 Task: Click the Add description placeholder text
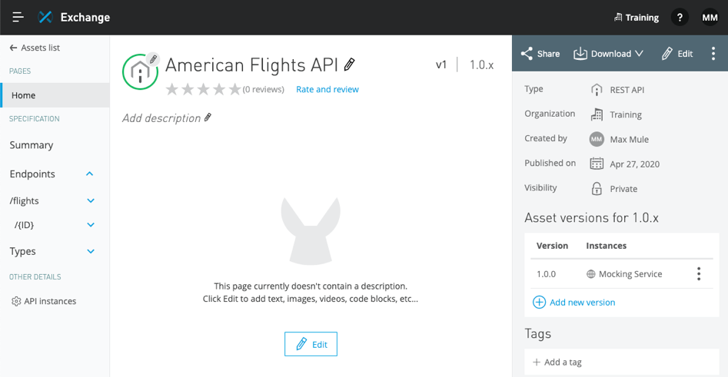tap(161, 118)
